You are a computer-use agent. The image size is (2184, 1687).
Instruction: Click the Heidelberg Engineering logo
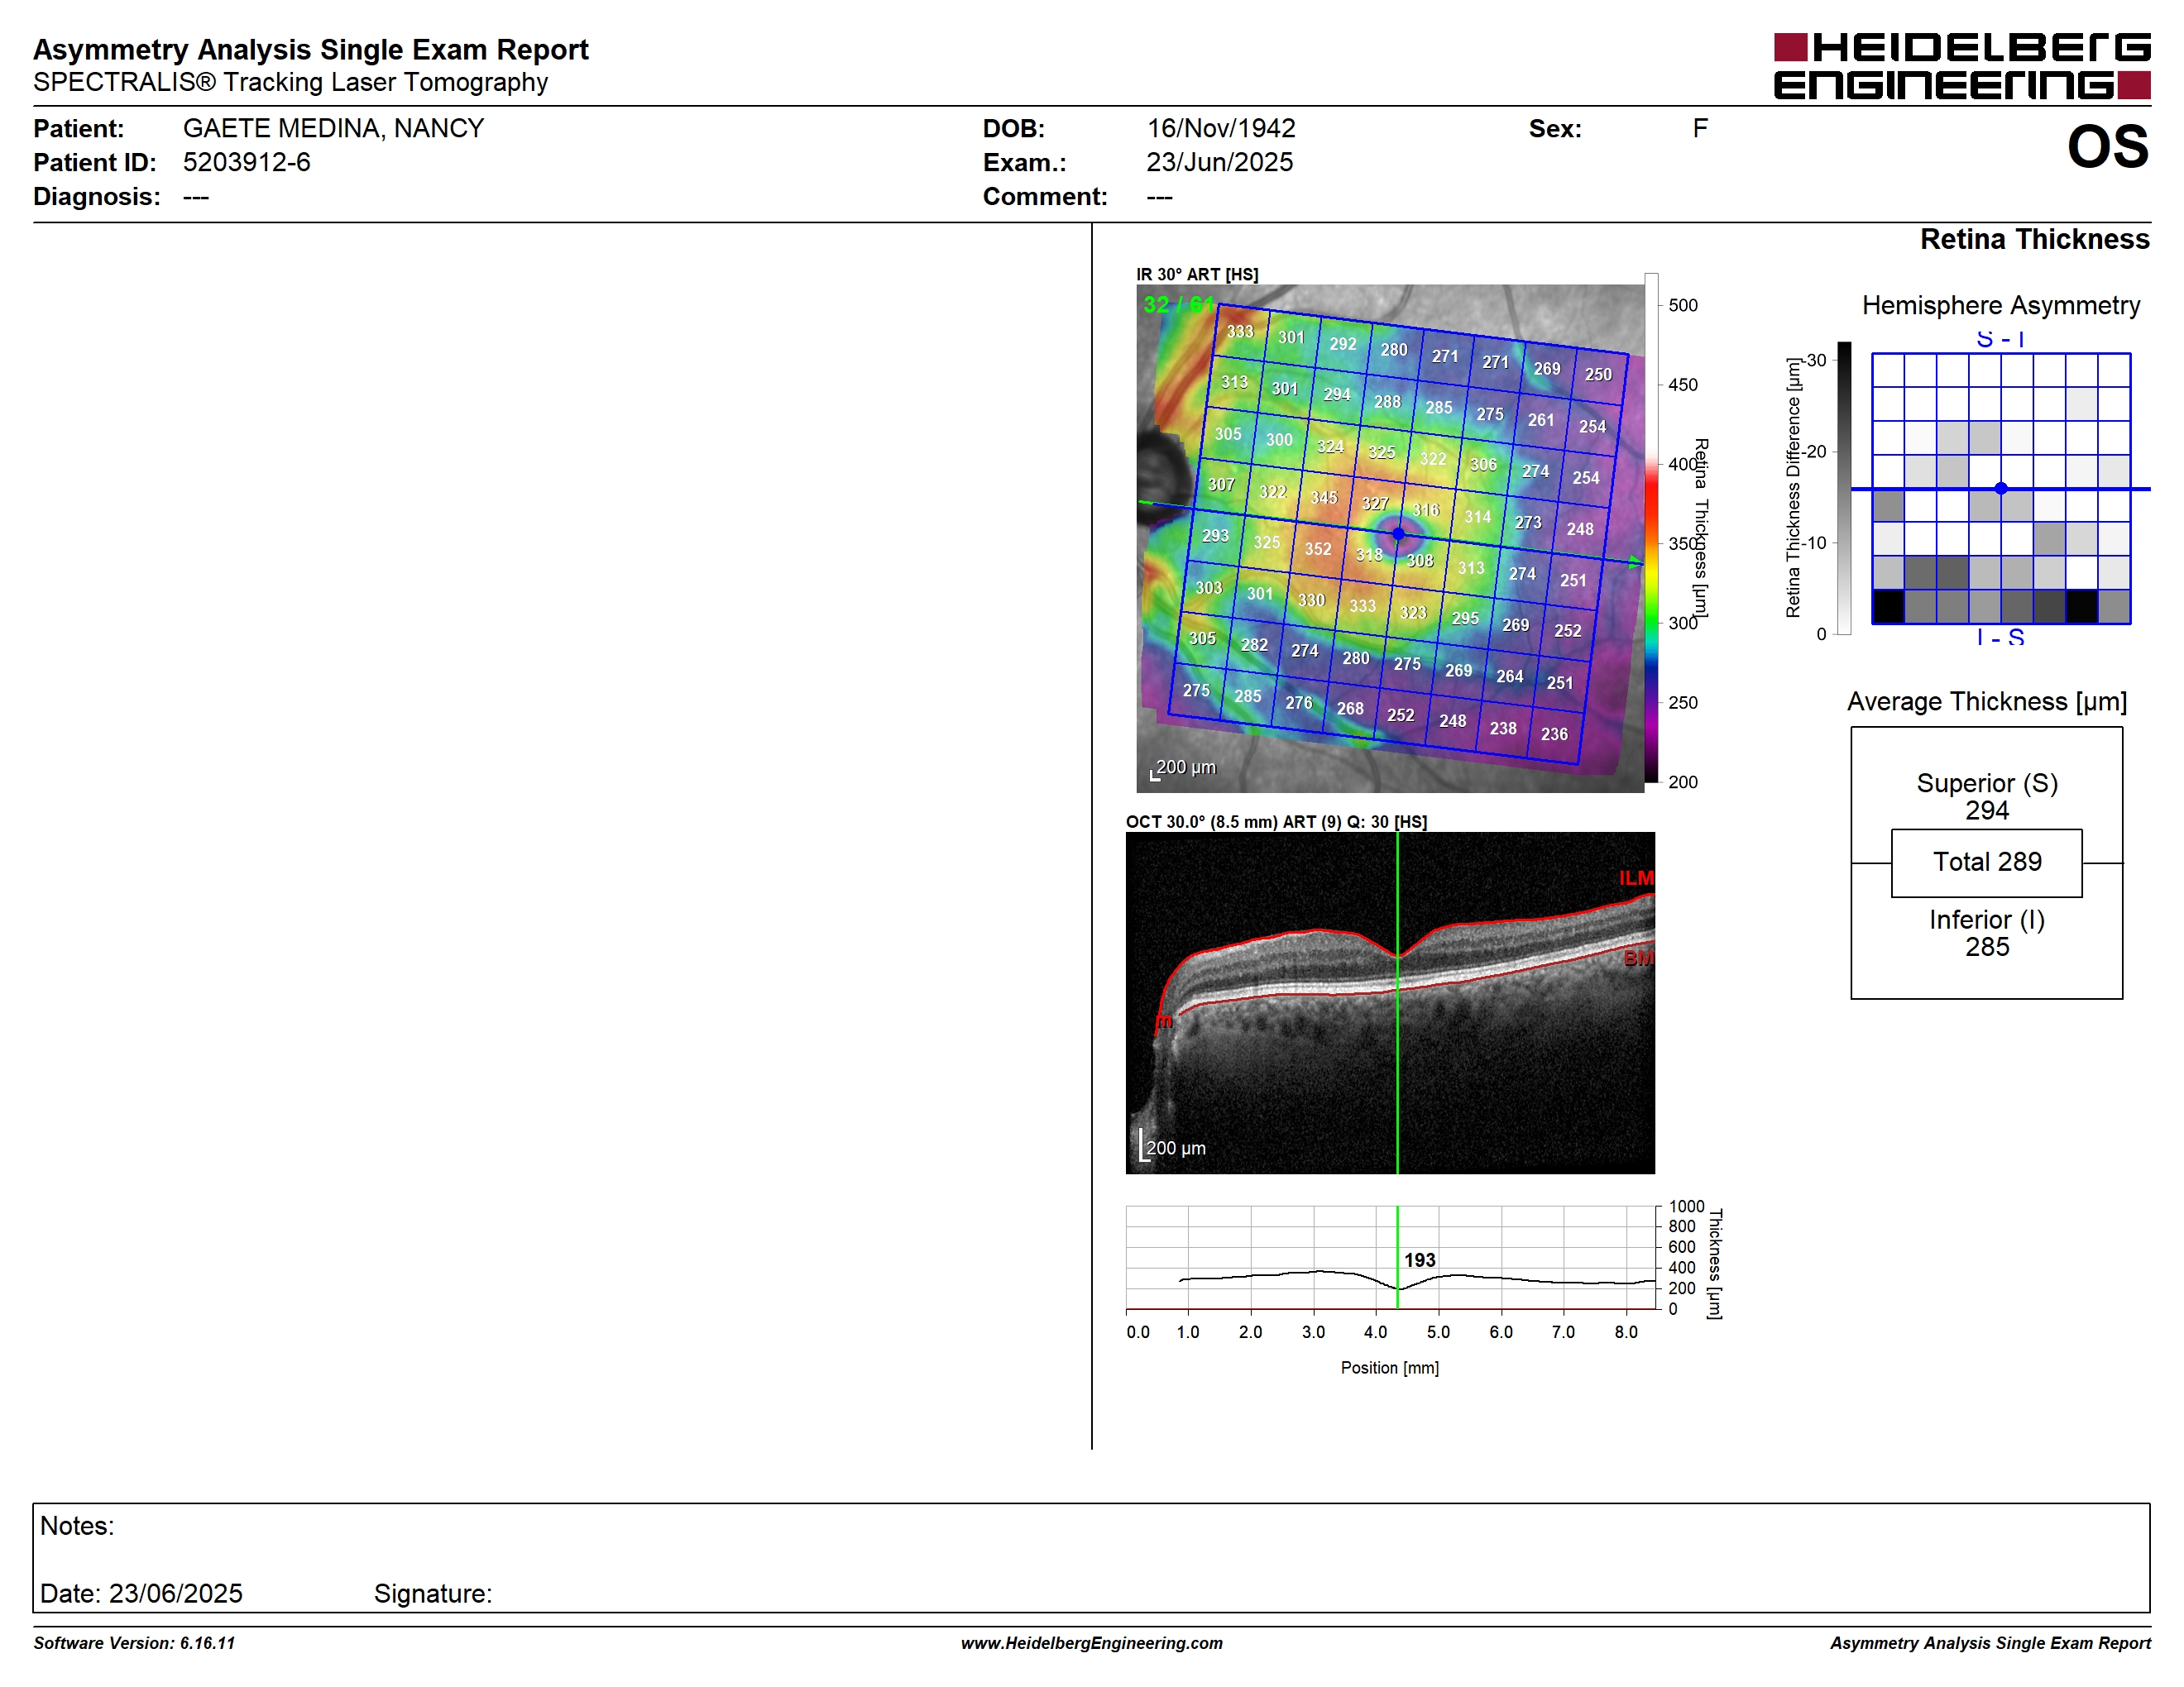click(x=1962, y=66)
